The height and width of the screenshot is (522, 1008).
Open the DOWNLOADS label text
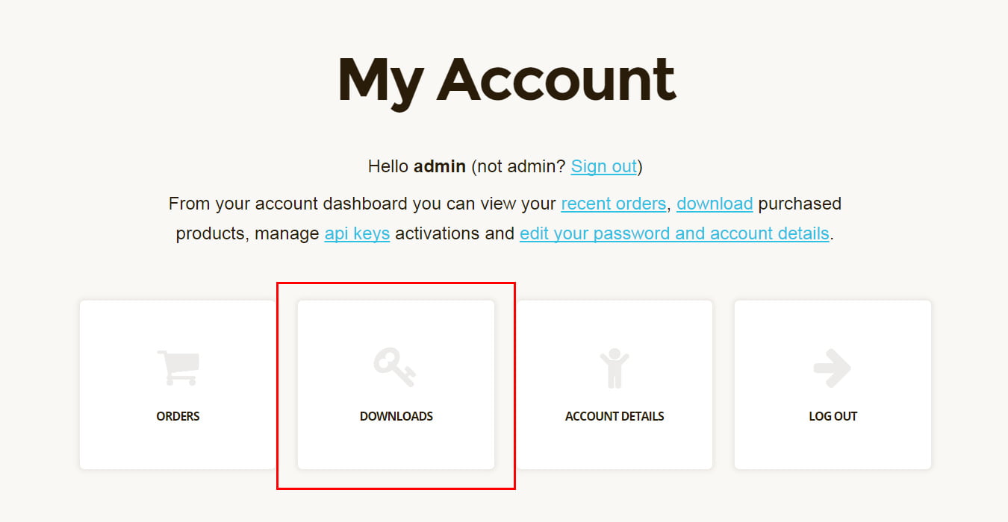(396, 416)
